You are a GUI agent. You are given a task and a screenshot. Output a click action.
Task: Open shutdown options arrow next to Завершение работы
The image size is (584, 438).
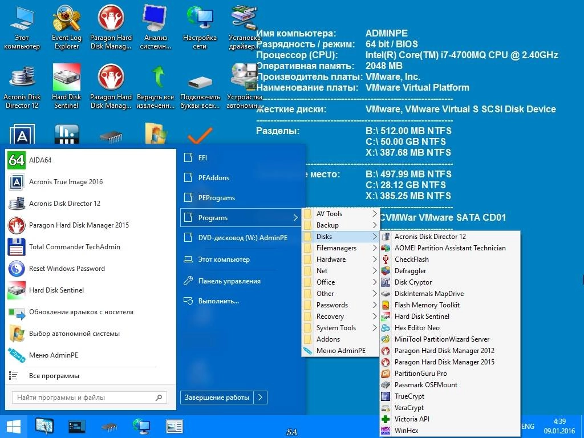coord(260,398)
